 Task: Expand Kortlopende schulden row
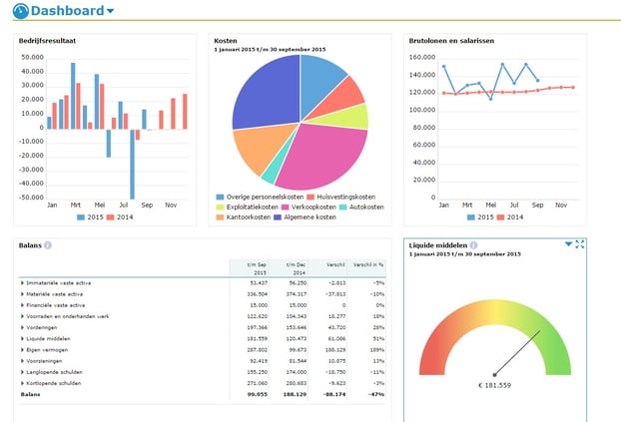click(22, 383)
